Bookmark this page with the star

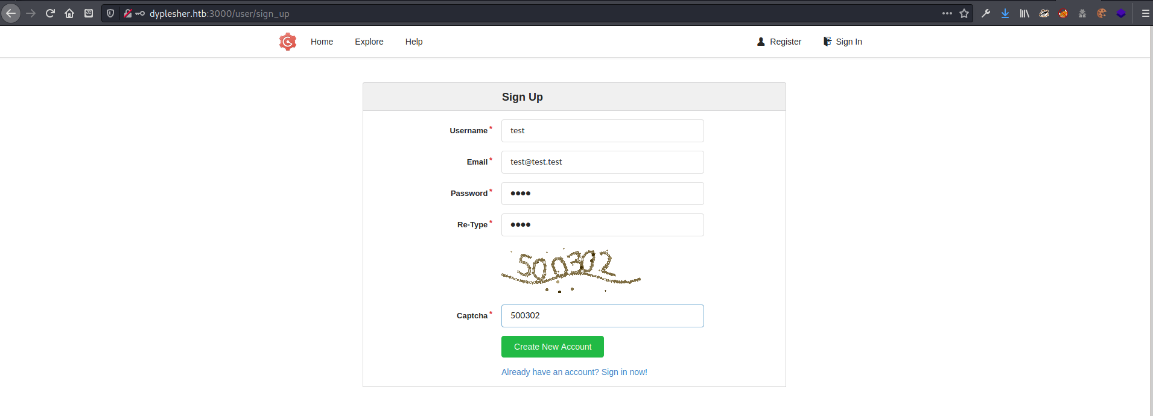point(964,13)
